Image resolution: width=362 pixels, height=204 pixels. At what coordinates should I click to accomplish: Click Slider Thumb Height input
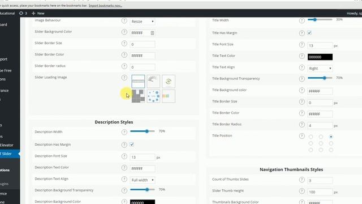(x=320, y=192)
